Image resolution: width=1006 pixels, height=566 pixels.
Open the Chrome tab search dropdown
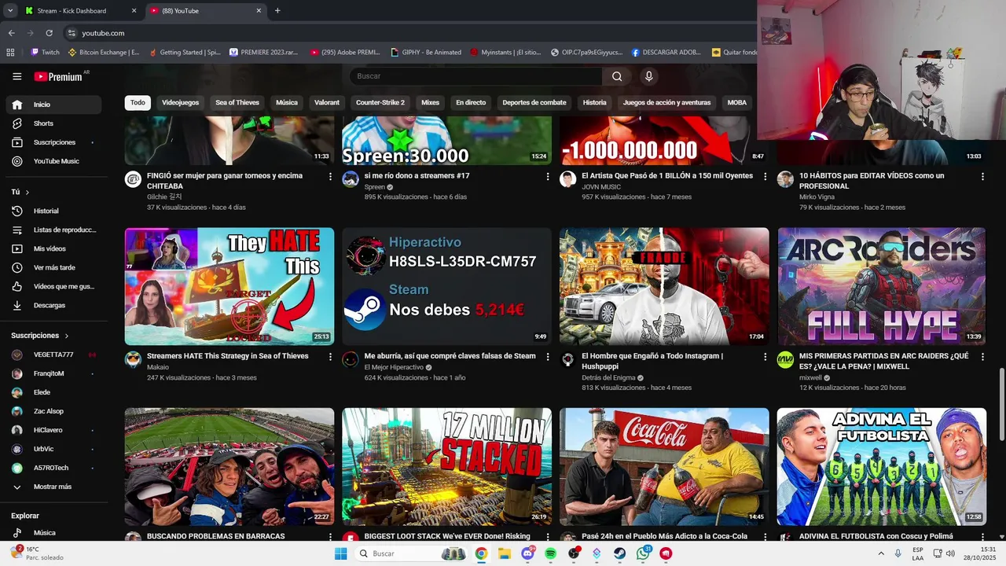(10, 10)
